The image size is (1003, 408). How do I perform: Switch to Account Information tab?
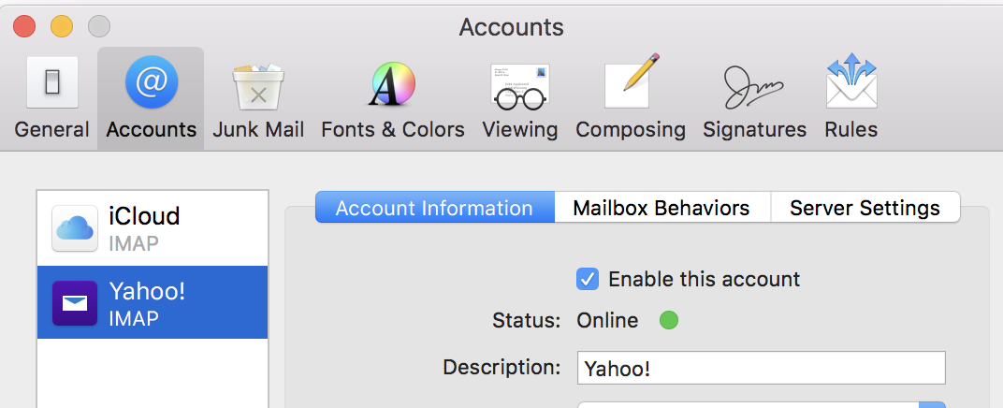click(434, 208)
